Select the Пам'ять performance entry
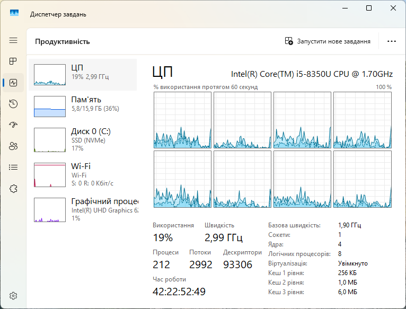406x309 pixels. pos(83,107)
